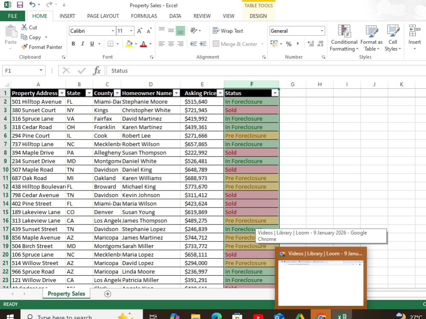Open the Asking Price filter dropdown
426x319 pixels.
tap(220, 93)
